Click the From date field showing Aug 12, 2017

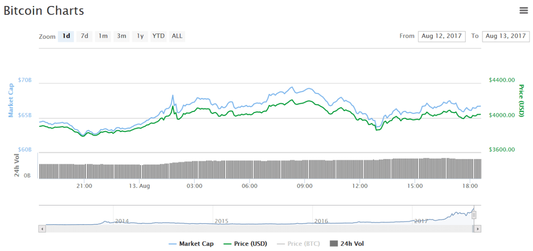(441, 36)
